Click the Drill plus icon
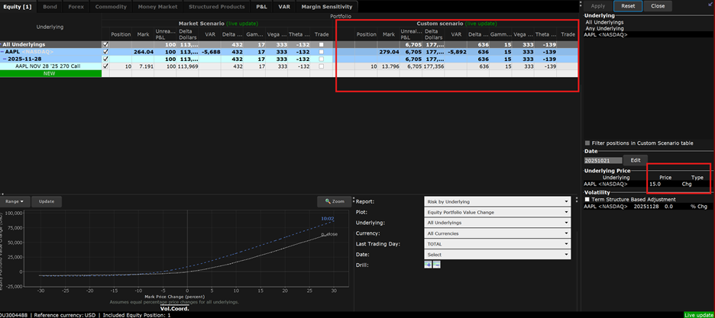 [x=428, y=264]
